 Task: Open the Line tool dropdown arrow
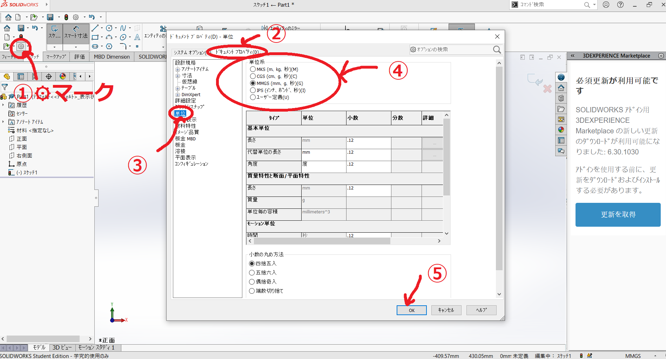(102, 28)
